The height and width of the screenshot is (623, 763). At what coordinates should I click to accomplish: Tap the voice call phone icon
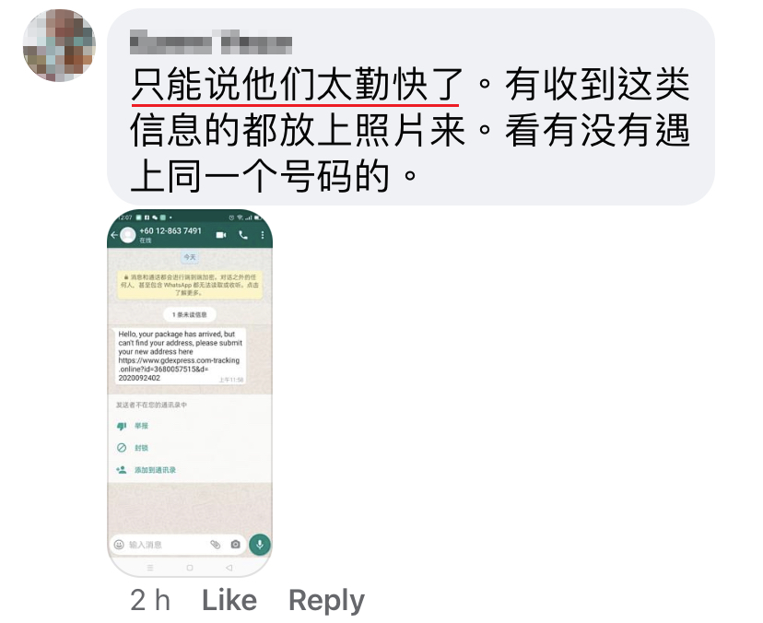243,235
